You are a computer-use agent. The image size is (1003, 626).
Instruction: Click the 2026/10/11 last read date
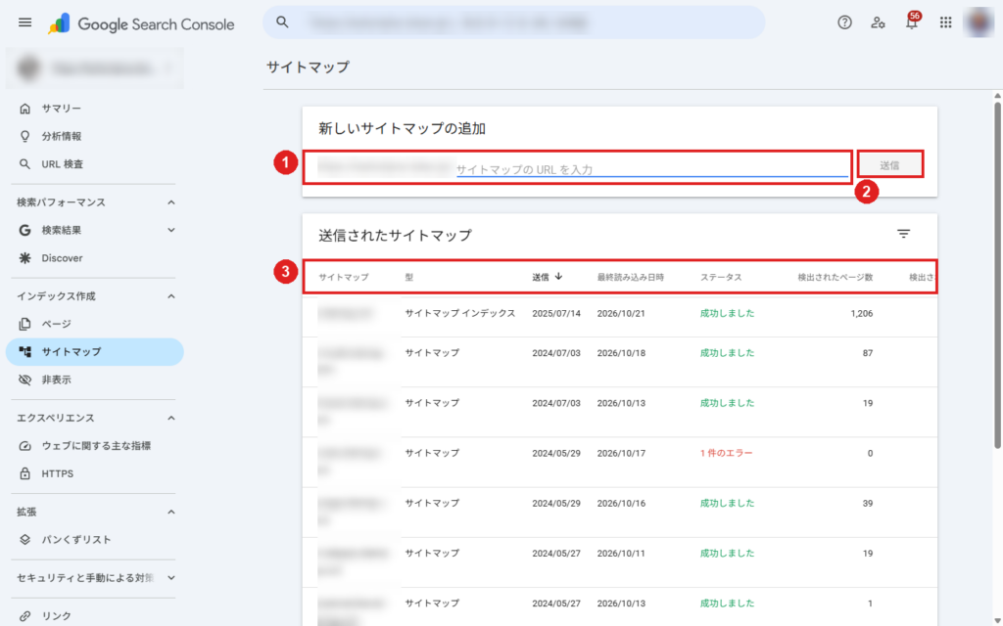click(621, 554)
